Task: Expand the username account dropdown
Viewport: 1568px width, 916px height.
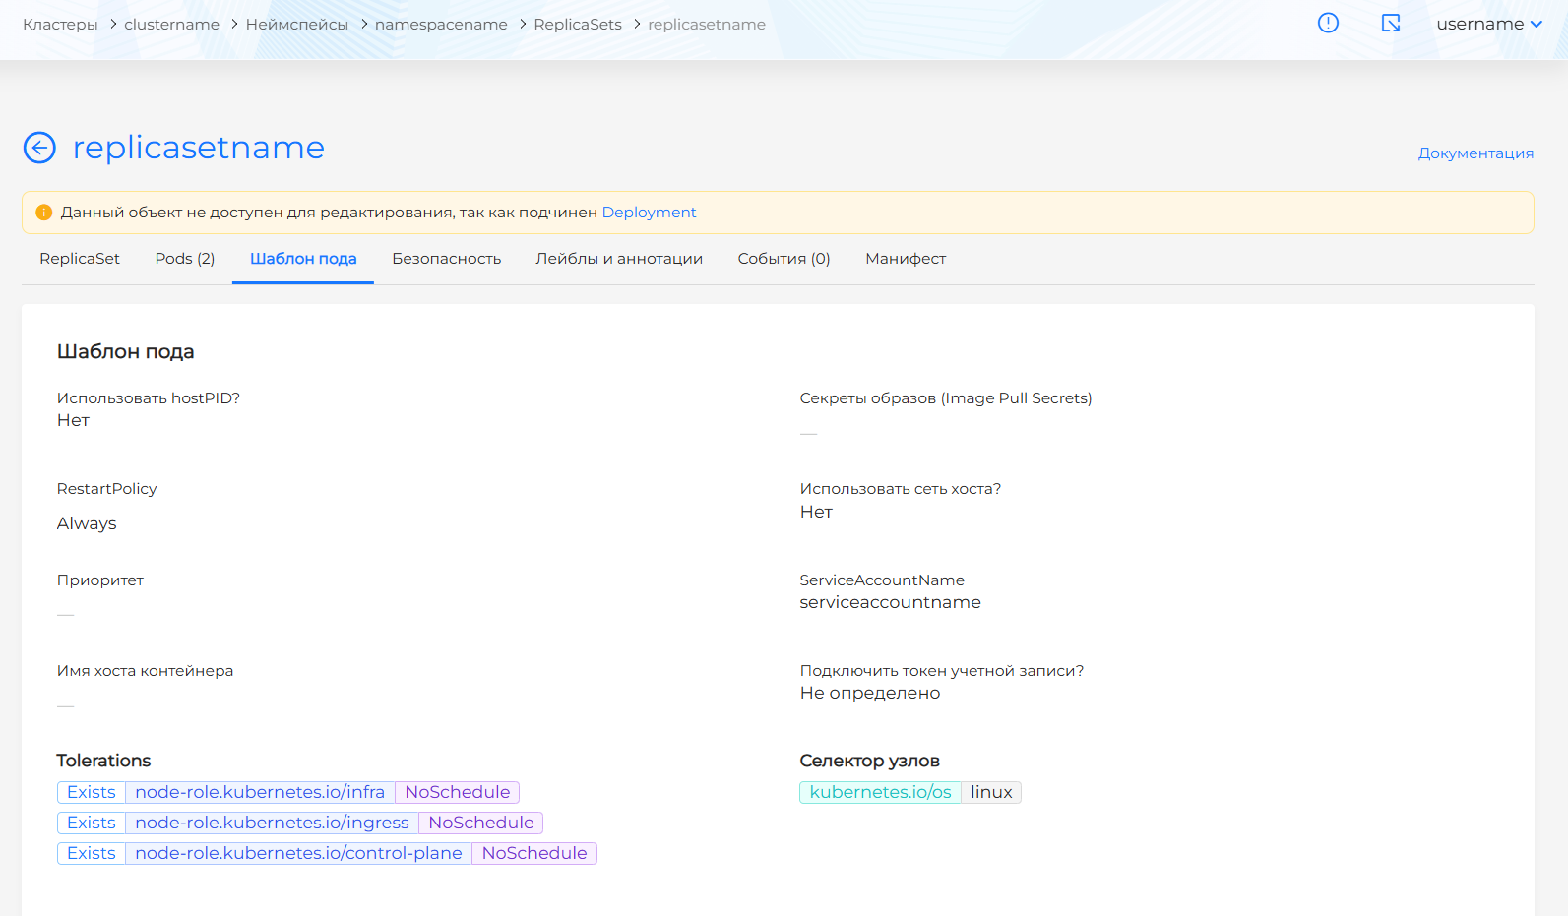Action: click(x=1488, y=24)
